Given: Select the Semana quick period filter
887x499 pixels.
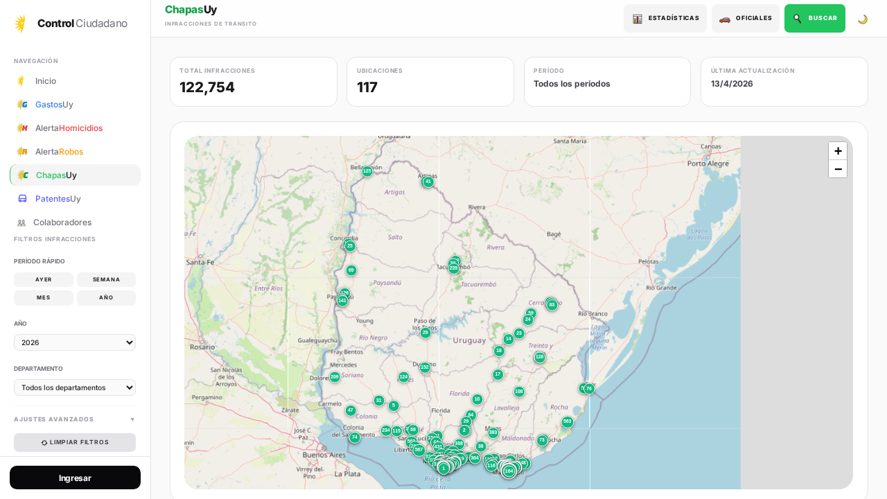Looking at the screenshot, I should 106,280.
